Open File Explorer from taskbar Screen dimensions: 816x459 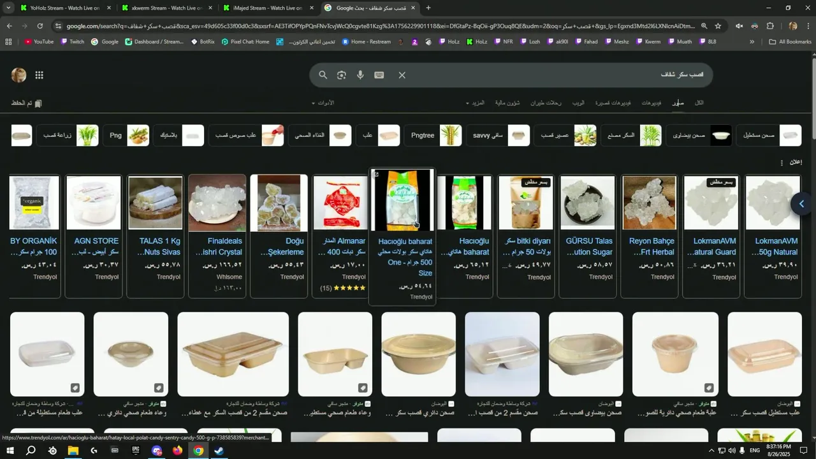(x=73, y=451)
